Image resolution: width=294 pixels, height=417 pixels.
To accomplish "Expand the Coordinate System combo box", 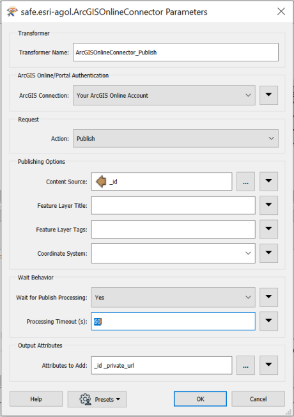I will pyautogui.click(x=173, y=253).
